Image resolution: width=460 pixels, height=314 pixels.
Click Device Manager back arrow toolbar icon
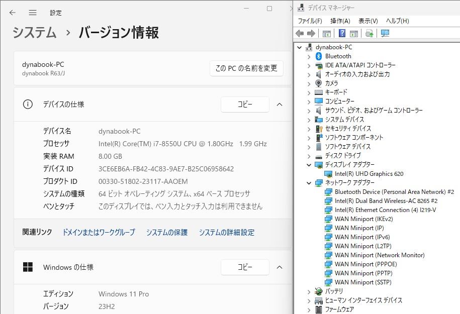pos(300,34)
